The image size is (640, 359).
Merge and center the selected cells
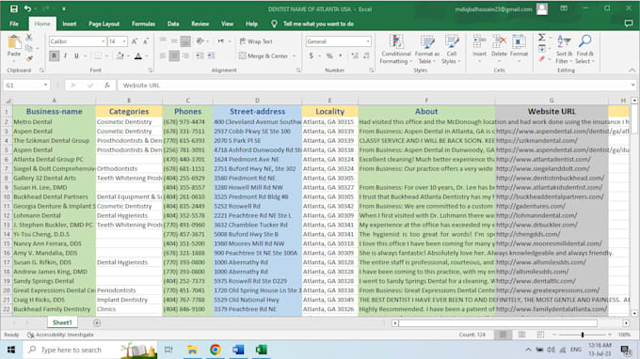[x=264, y=55]
